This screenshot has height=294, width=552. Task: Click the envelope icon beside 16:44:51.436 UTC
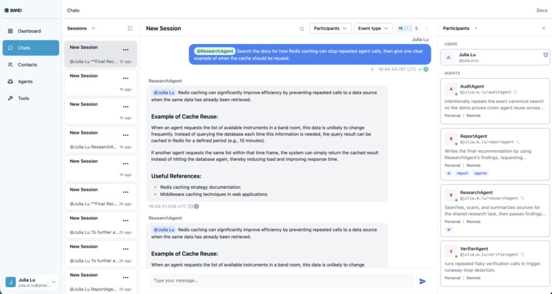(x=190, y=206)
